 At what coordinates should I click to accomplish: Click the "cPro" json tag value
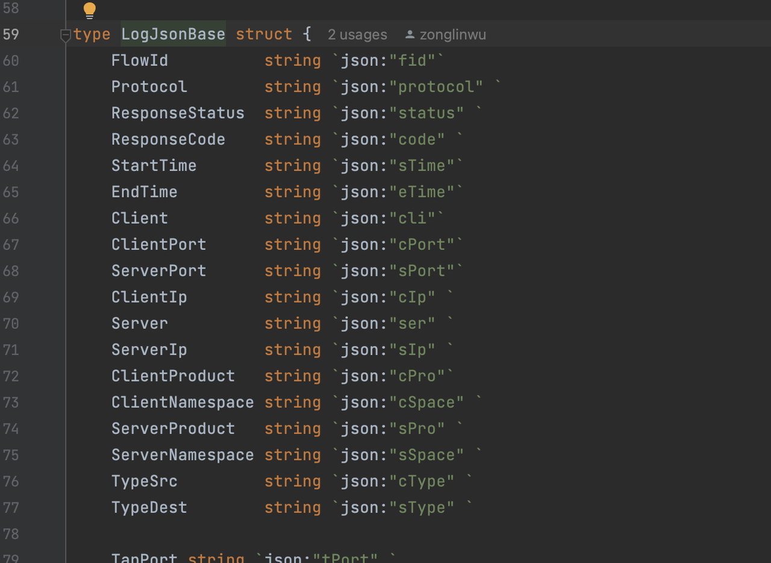(417, 376)
